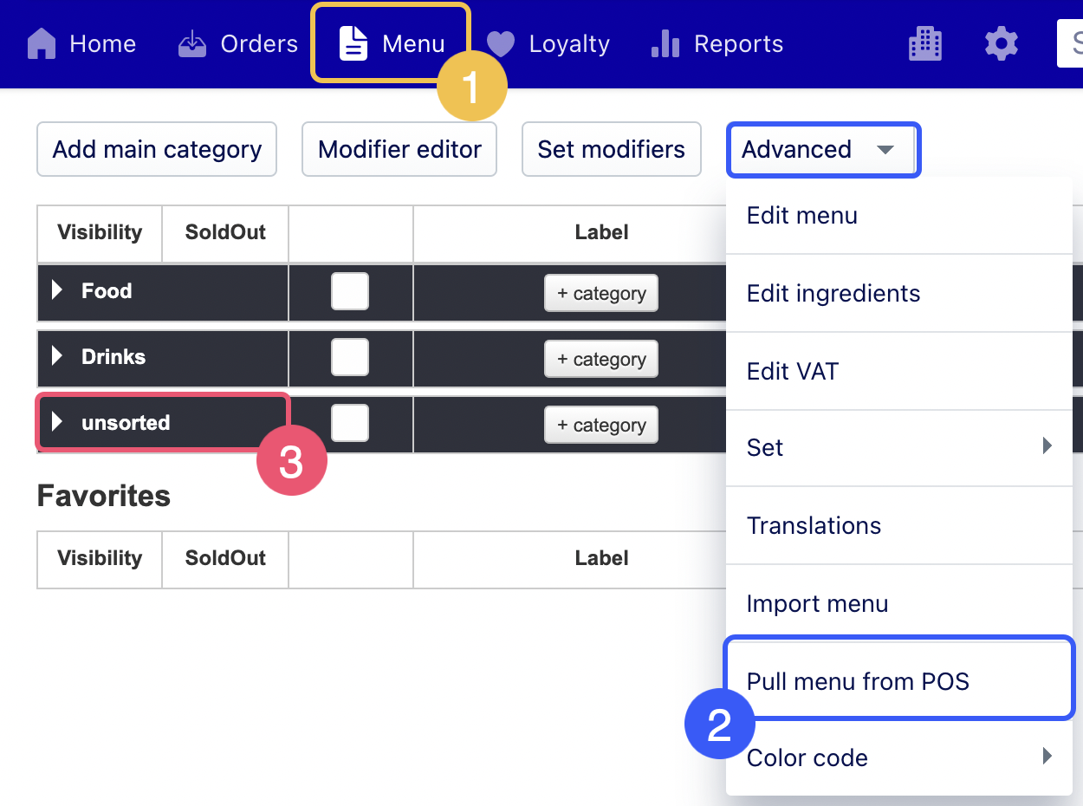Expand the Food category row
This screenshot has width=1083, height=806.
[x=56, y=290]
